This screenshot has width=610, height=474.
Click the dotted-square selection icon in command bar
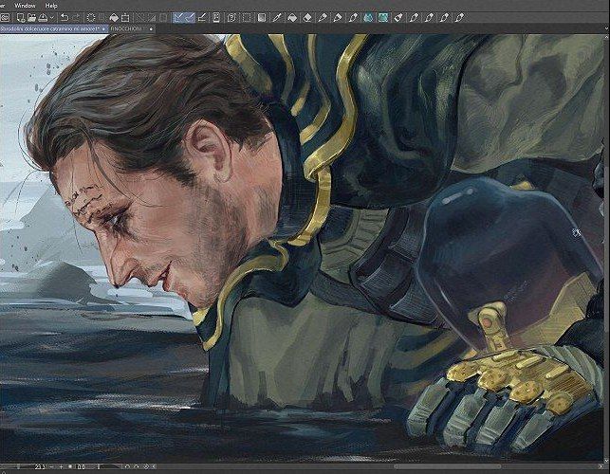point(247,17)
